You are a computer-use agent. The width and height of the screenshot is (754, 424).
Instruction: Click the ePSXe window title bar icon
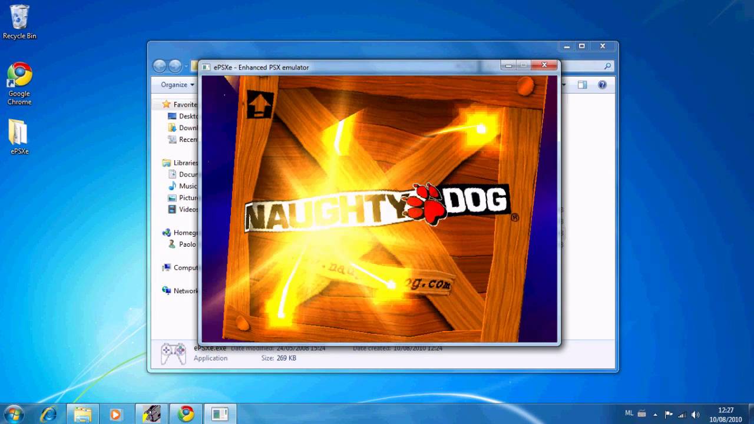tap(206, 67)
